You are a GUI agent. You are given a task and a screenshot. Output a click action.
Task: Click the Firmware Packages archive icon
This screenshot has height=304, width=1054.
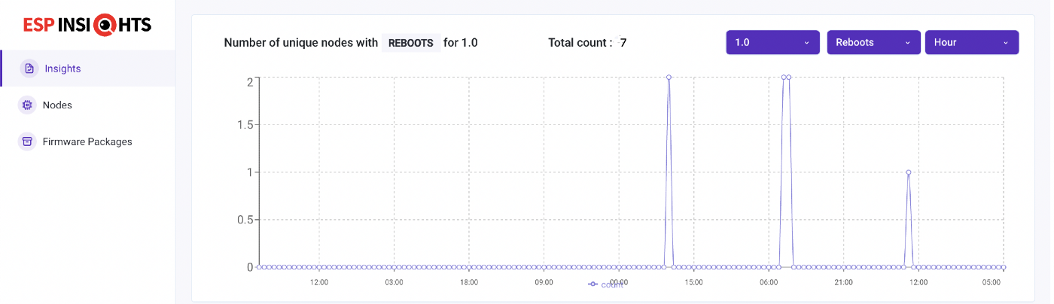(28, 141)
